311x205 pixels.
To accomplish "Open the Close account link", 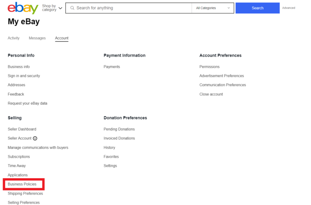I will pyautogui.click(x=211, y=94).
